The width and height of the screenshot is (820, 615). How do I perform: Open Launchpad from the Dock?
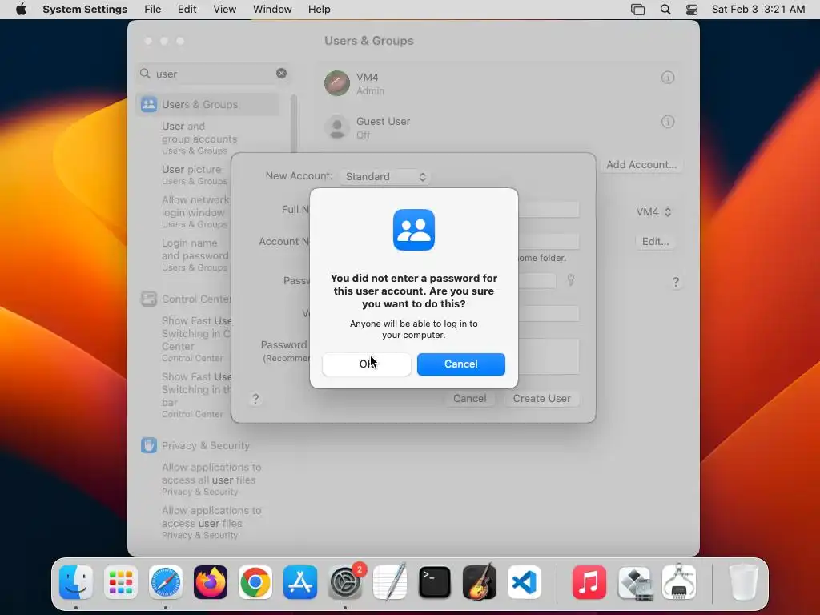click(x=121, y=582)
